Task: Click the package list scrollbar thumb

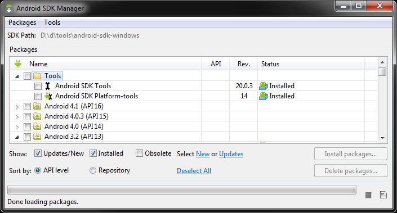Action: [382, 71]
